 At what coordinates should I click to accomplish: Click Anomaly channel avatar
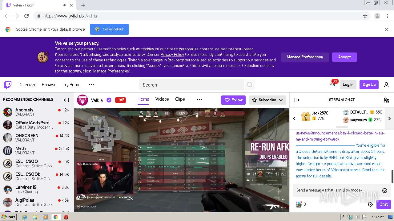point(8,112)
